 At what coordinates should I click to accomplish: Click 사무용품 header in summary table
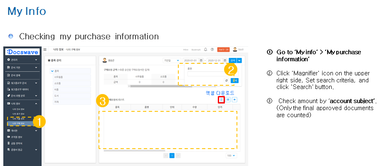coord(140,76)
